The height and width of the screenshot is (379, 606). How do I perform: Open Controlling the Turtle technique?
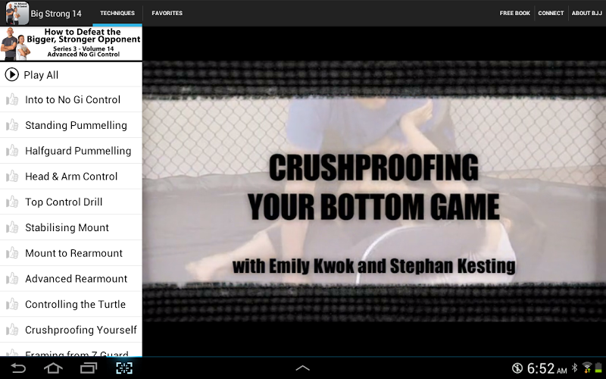[x=75, y=304]
